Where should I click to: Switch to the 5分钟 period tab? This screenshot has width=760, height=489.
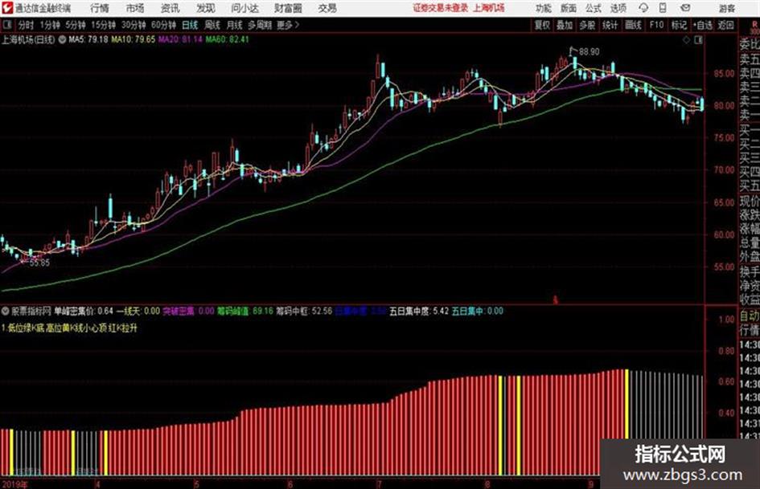(76, 25)
